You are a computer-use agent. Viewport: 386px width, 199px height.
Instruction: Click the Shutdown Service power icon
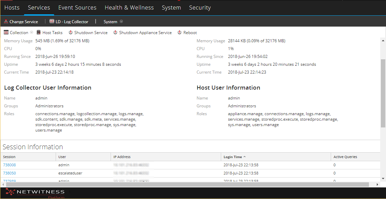coord(71,32)
